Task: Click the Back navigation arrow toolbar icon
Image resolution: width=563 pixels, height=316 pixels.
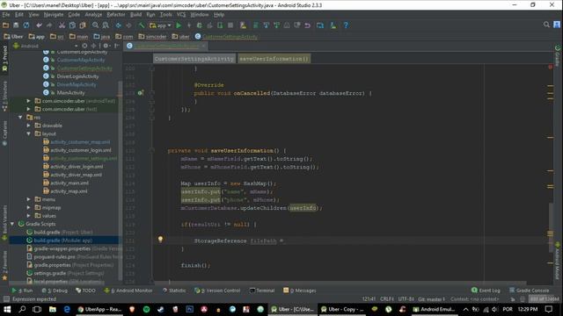Action: [x=118, y=25]
